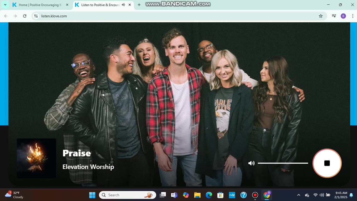
Task: Open the system volume tray icon
Action: tap(322, 195)
